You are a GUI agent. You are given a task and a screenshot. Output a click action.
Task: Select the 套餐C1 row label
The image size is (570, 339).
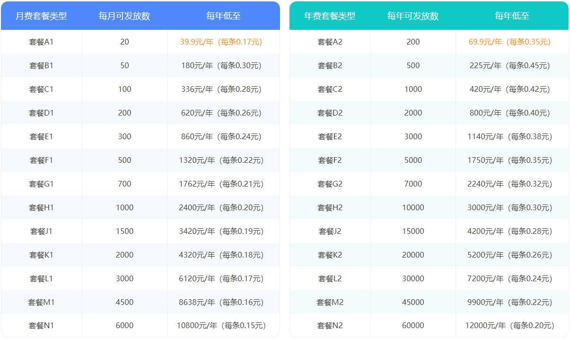click(x=41, y=89)
